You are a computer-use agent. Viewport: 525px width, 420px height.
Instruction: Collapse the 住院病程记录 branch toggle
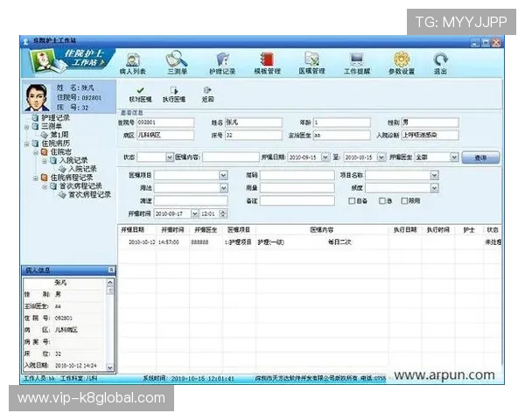[x=36, y=178]
